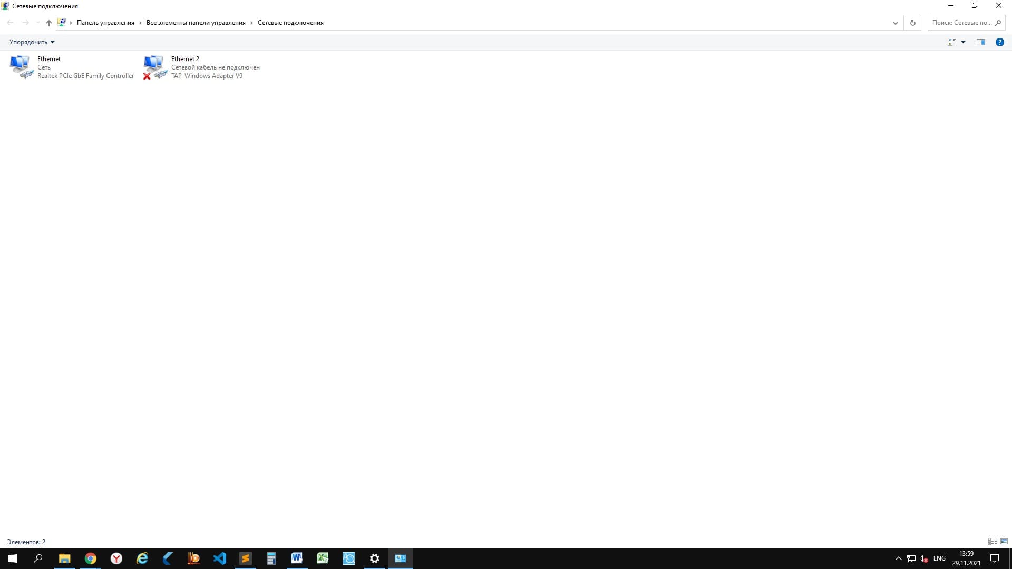
Task: Switch to details view in status bar
Action: click(992, 542)
